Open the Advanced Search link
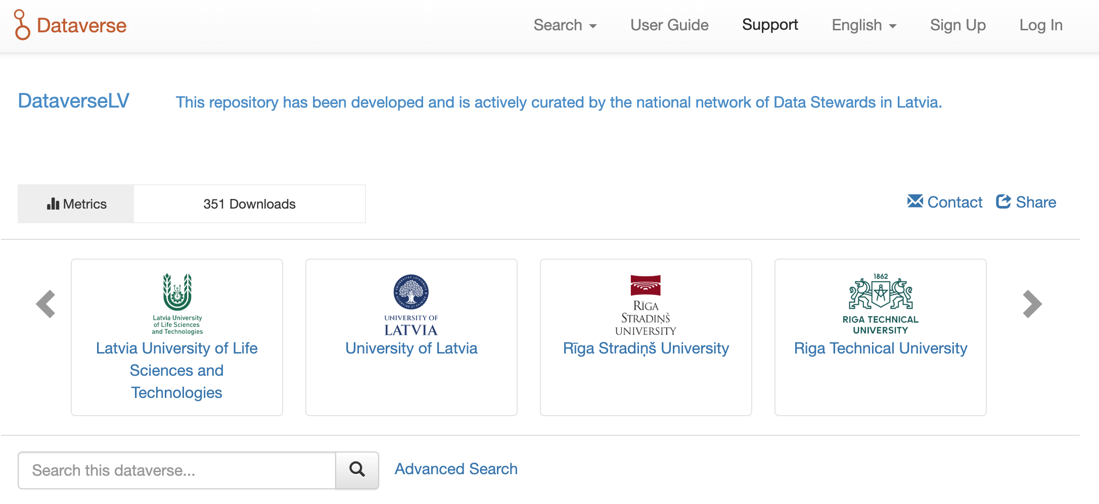This screenshot has width=1099, height=504. (x=455, y=469)
